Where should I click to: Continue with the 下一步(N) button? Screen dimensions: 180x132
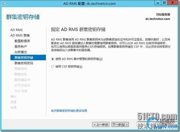pos(120,125)
